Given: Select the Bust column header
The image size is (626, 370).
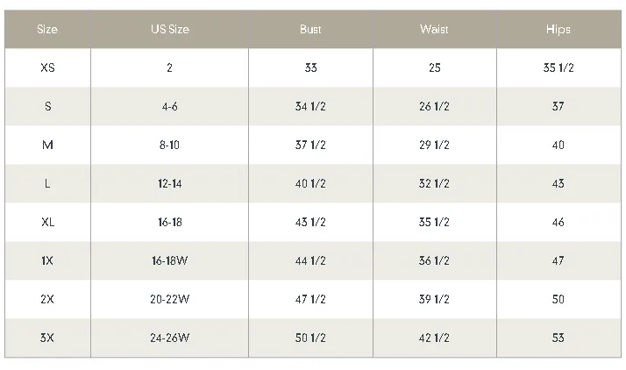Looking at the screenshot, I should [x=310, y=29].
